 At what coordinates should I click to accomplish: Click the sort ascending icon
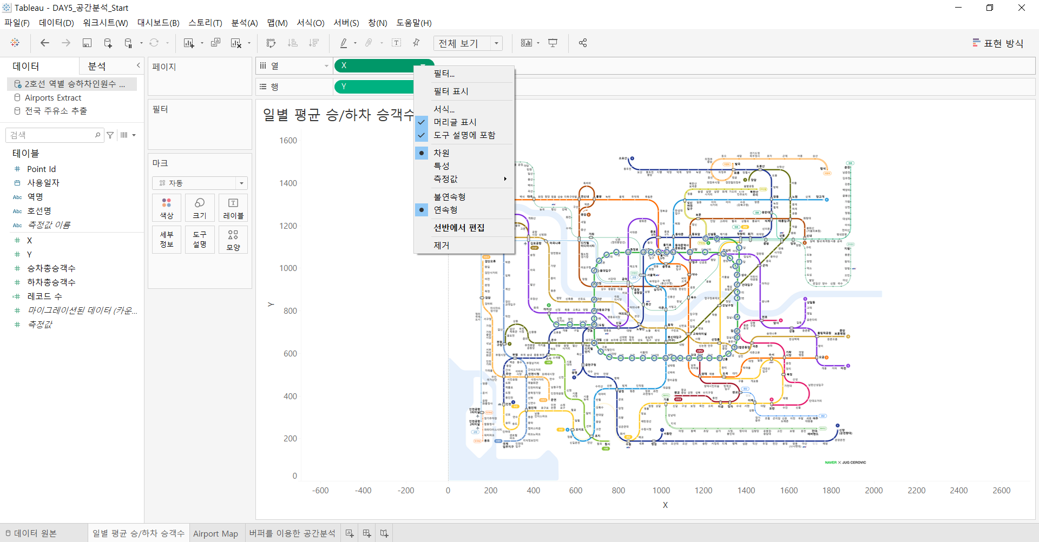point(292,43)
